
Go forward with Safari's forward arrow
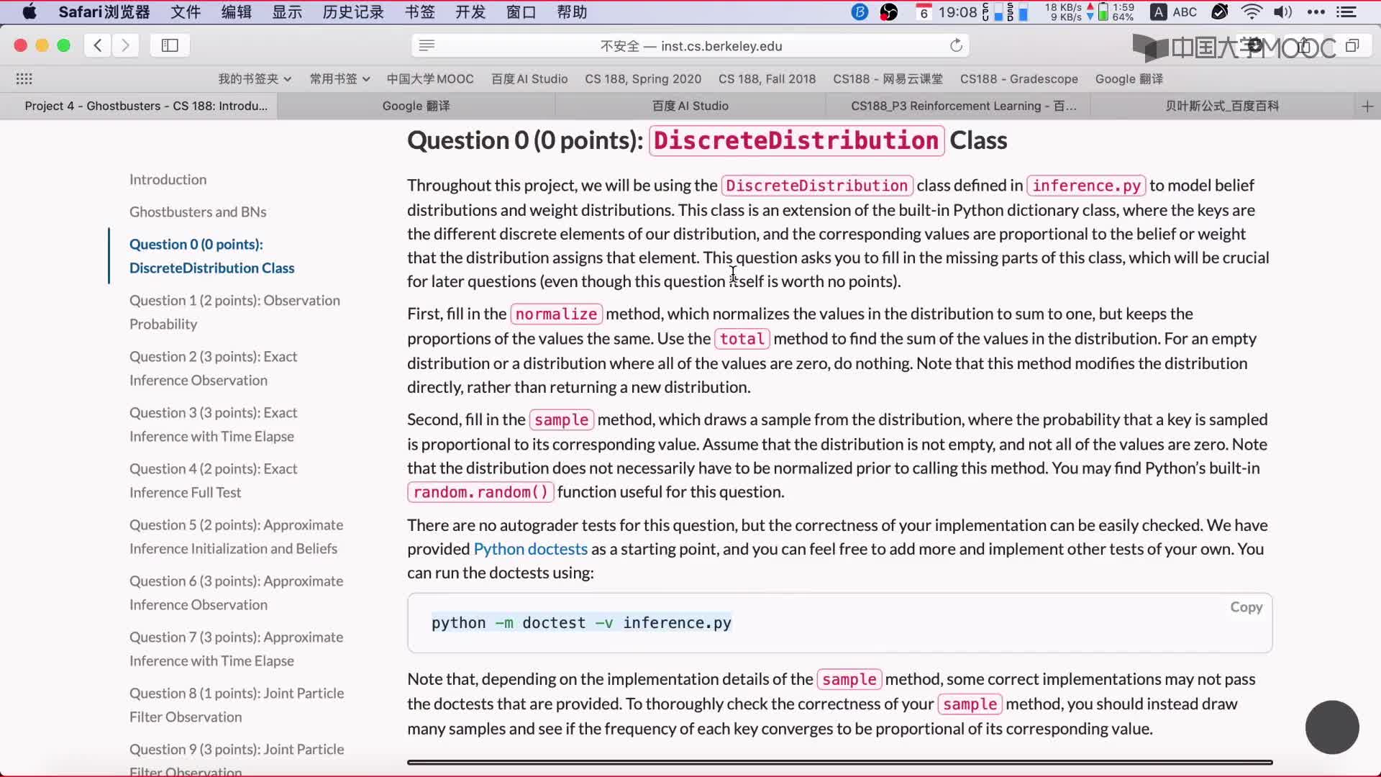click(x=125, y=45)
